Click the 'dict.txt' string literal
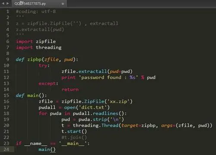The height and width of the screenshot is (155, 216). 92,107
